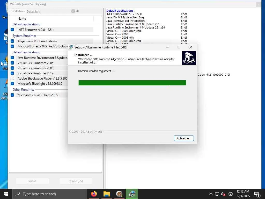Image resolution: width=265 pixels, height=199 pixels.
Task: Click the greyed Install button
Action: click(x=32, y=181)
